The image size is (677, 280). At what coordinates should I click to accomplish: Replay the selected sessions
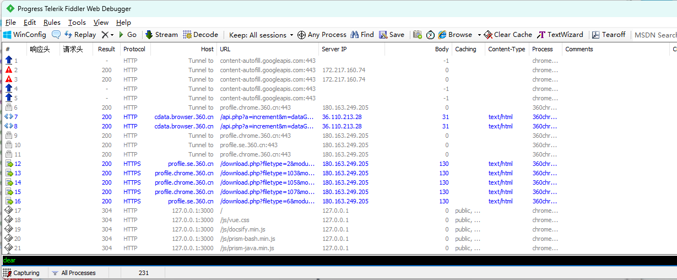[x=80, y=34]
